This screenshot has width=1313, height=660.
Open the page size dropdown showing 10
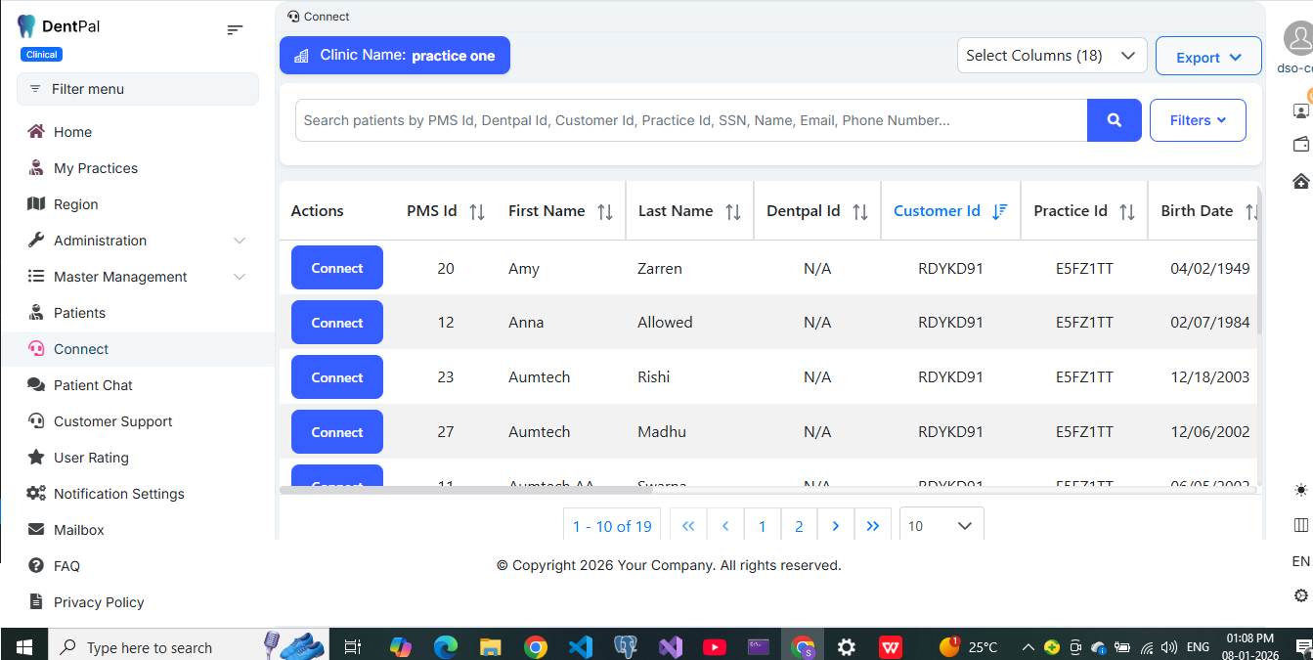[x=941, y=526]
